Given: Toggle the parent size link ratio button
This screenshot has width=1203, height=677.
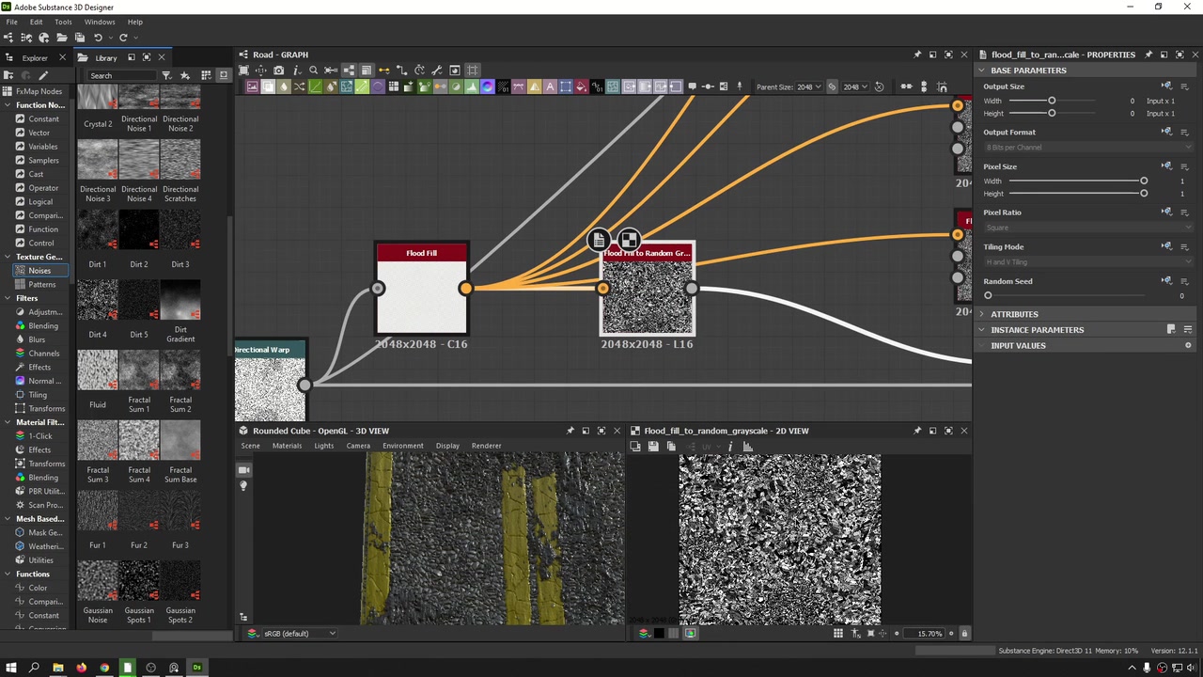Looking at the screenshot, I should pos(832,87).
